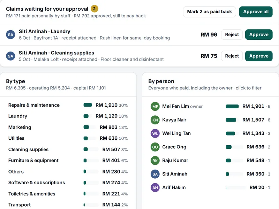This screenshot has width=279, height=209.
Task: Click RM 548 Raju Kumar total
Action: pyautogui.click(x=255, y=160)
